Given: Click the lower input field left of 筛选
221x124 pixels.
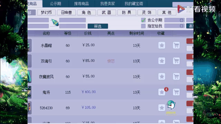Looking at the screenshot, I should [73, 26].
